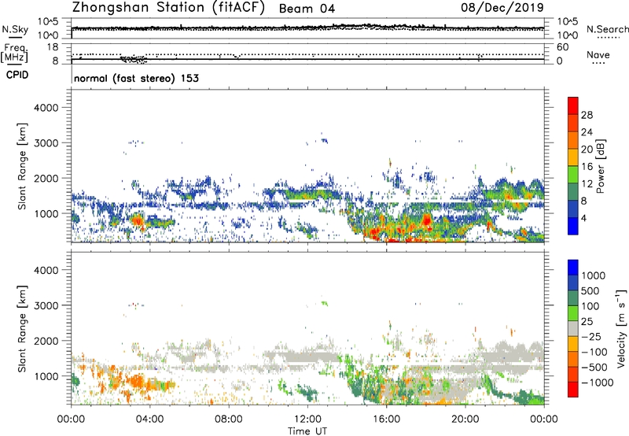Click the orange velocity patch near 03:30
Screen dimensions: 629x436
[138, 381]
